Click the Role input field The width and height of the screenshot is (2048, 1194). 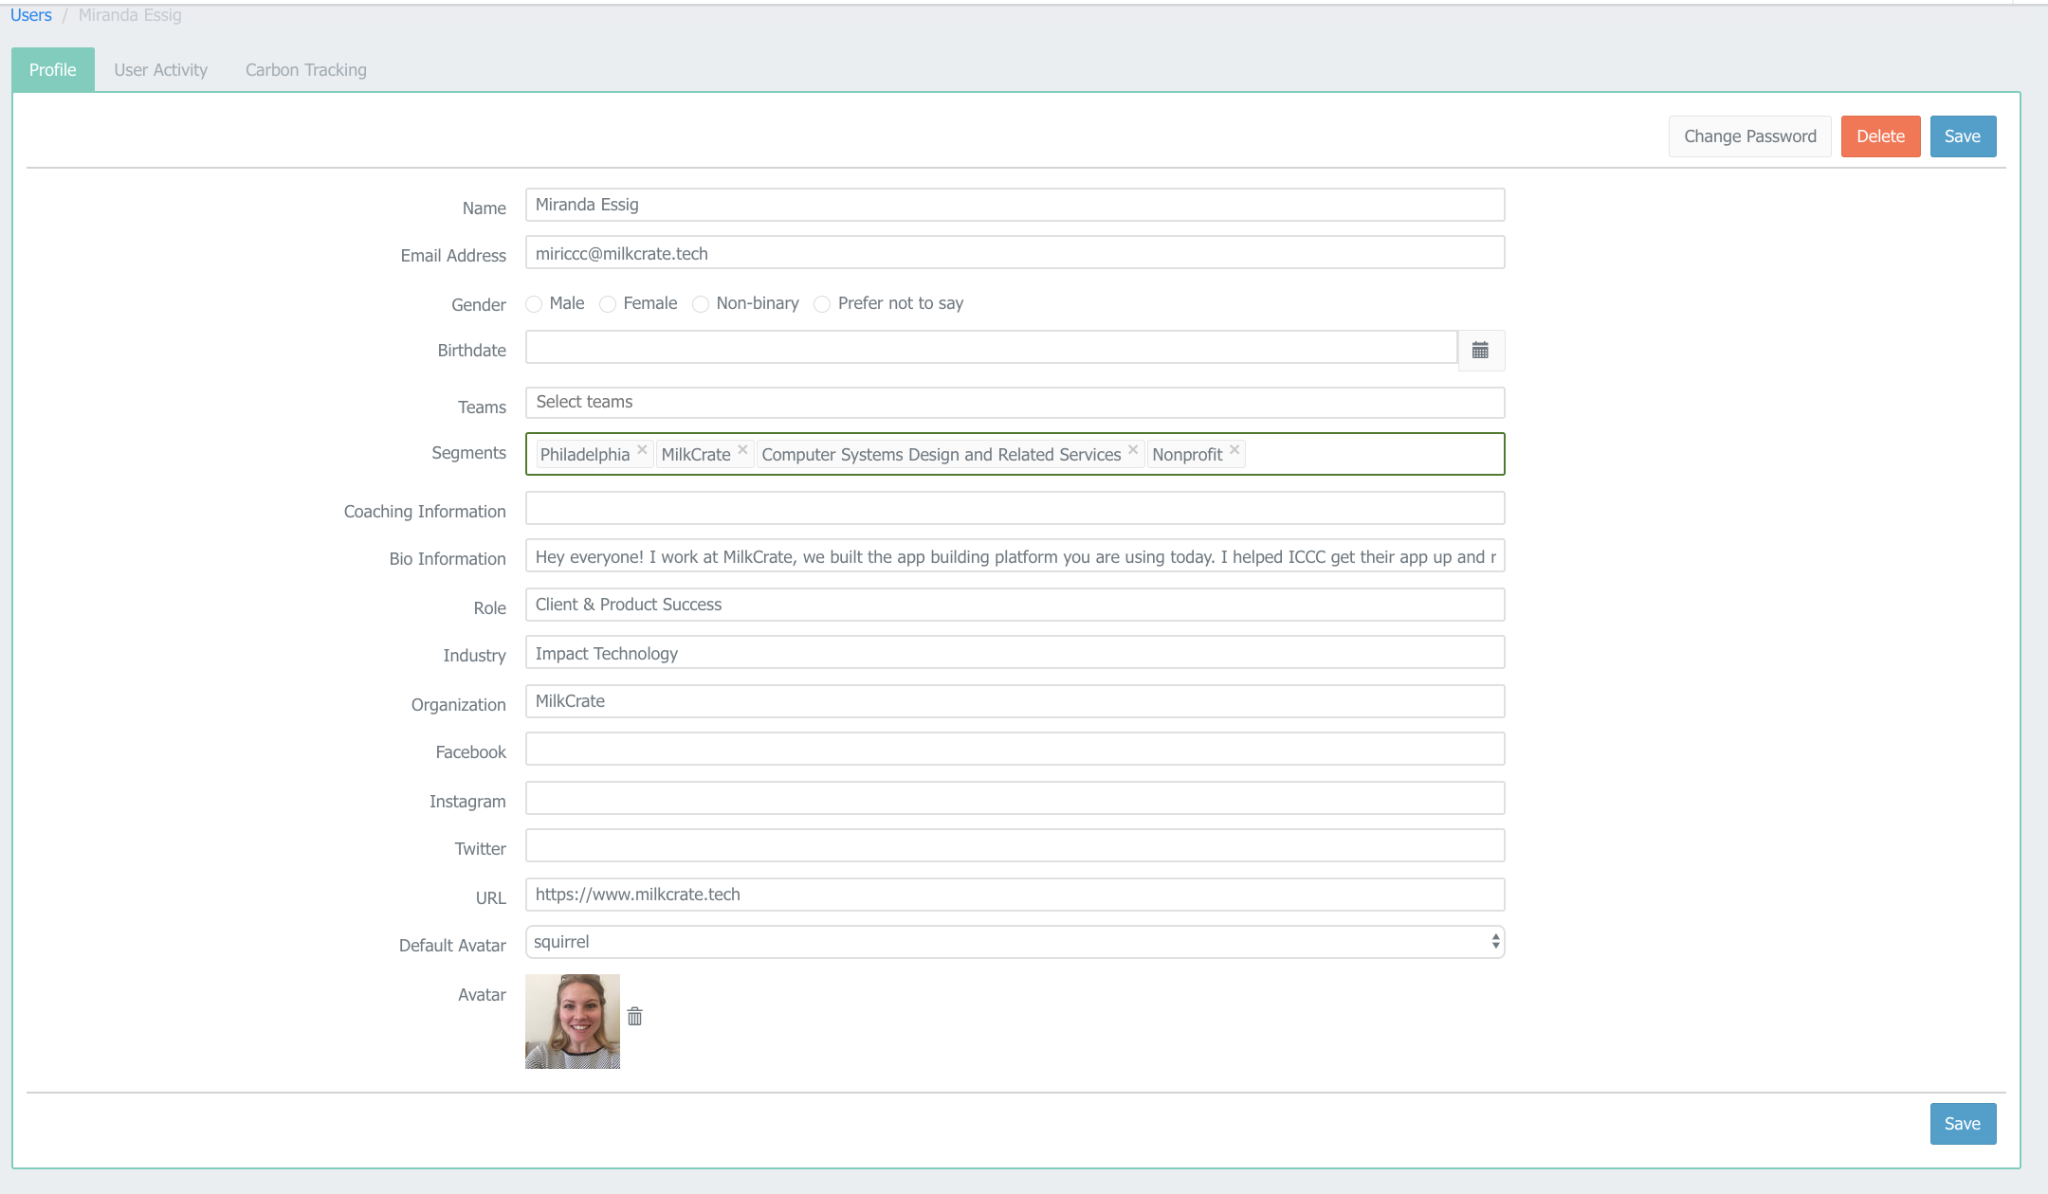tap(1015, 605)
